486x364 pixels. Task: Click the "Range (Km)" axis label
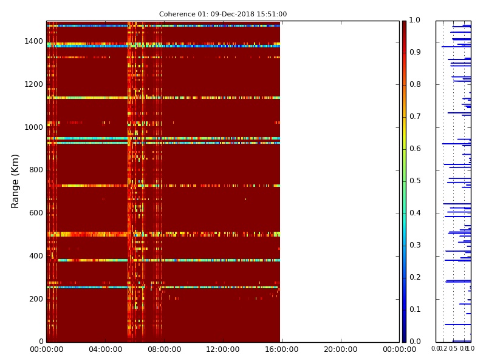point(15,181)
